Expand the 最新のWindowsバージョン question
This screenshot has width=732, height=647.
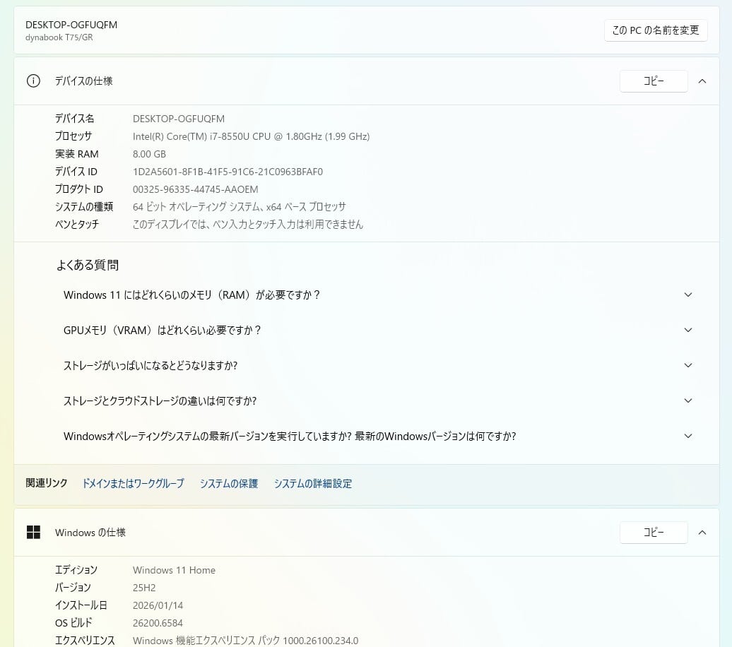point(687,437)
